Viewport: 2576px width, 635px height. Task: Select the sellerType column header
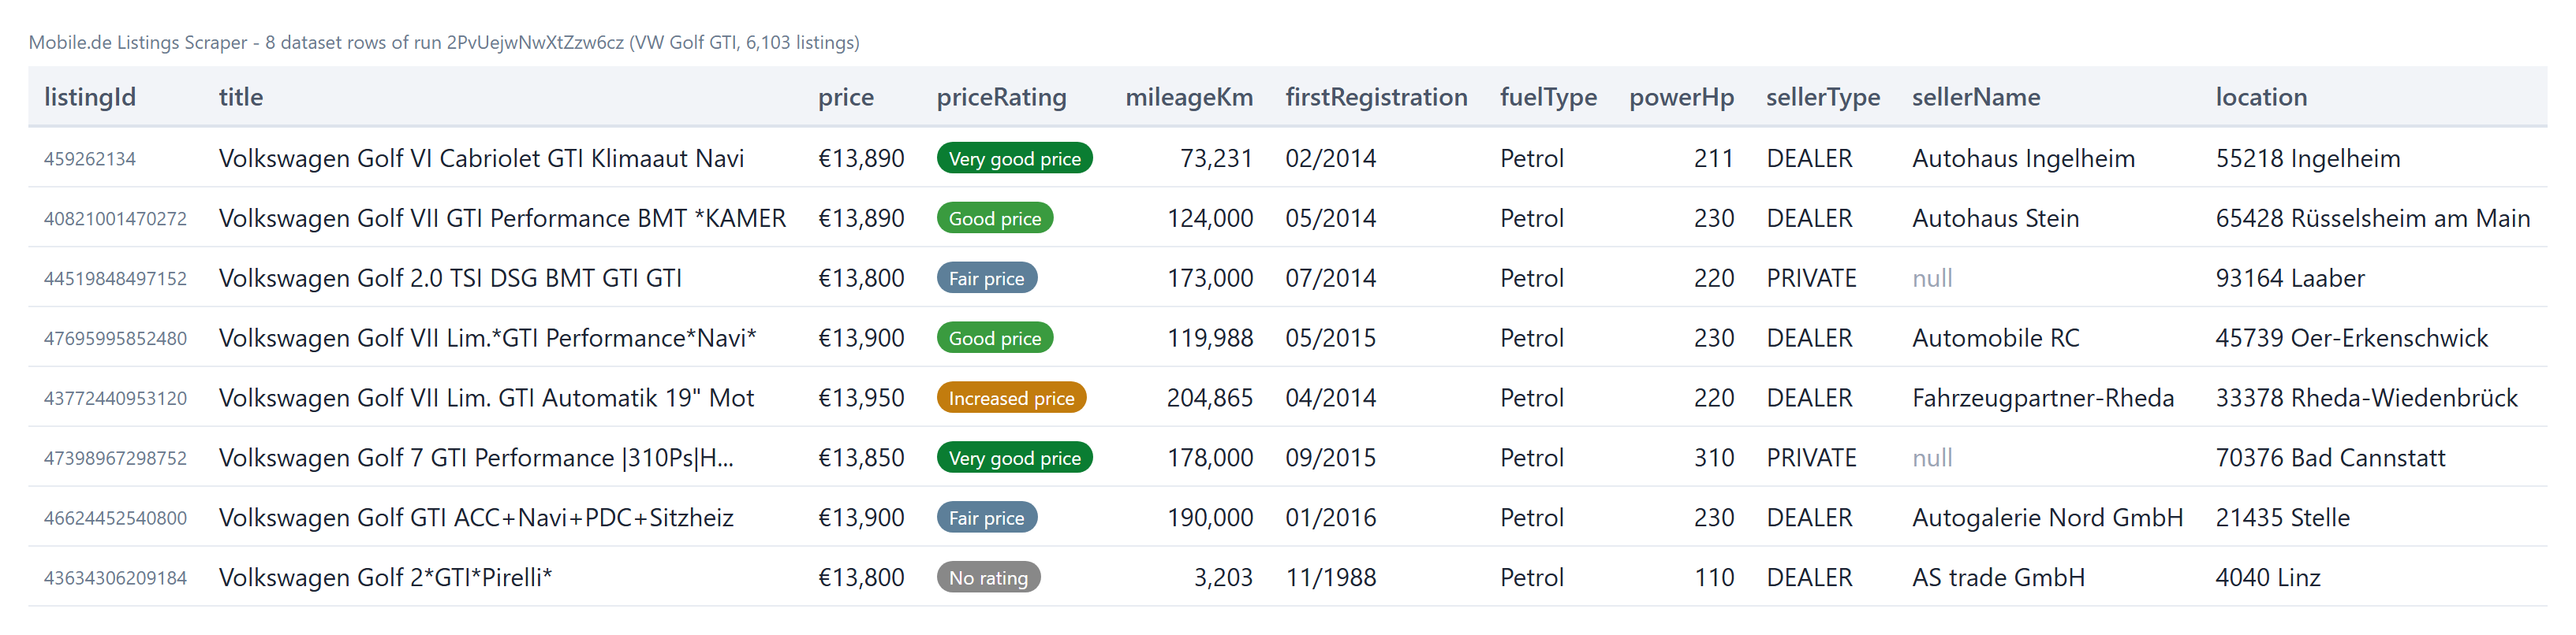point(1823,97)
